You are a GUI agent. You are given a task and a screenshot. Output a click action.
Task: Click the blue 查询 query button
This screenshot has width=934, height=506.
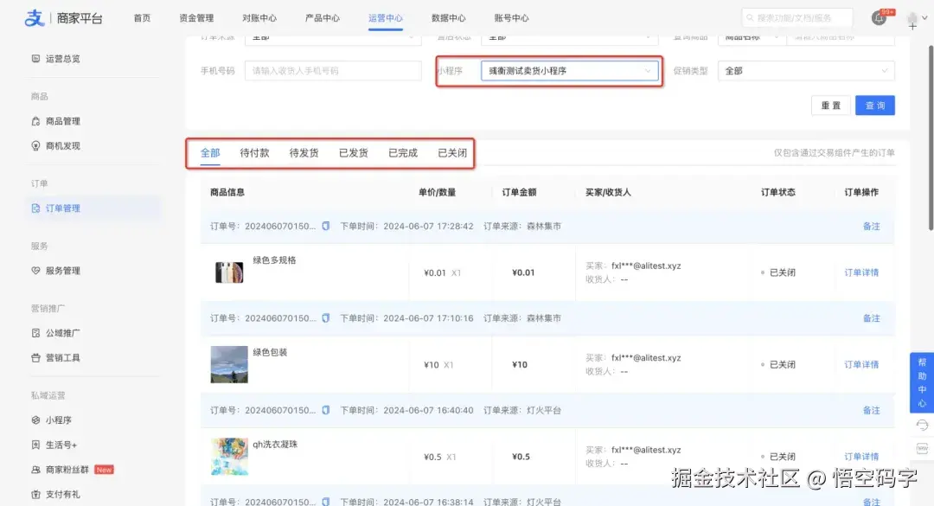point(875,106)
